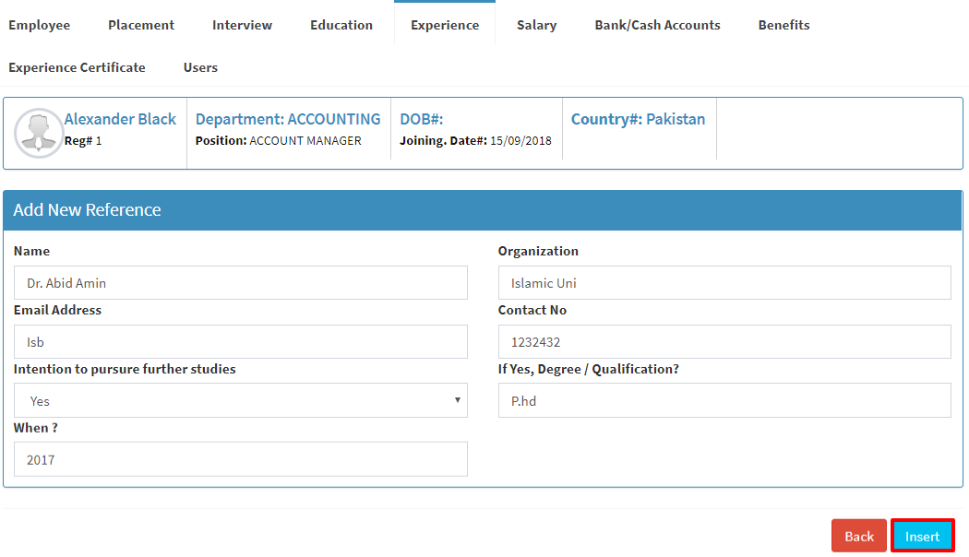Image resolution: width=969 pixels, height=557 pixels.
Task: Focus the Name input field
Action: coord(240,283)
